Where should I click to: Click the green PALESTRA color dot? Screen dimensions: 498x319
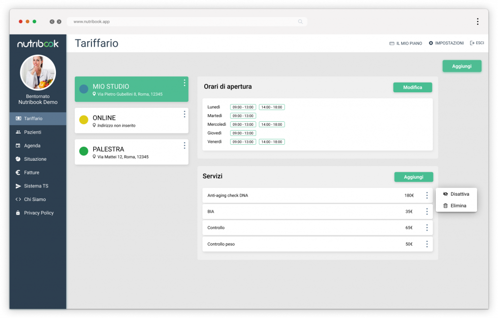84,151
